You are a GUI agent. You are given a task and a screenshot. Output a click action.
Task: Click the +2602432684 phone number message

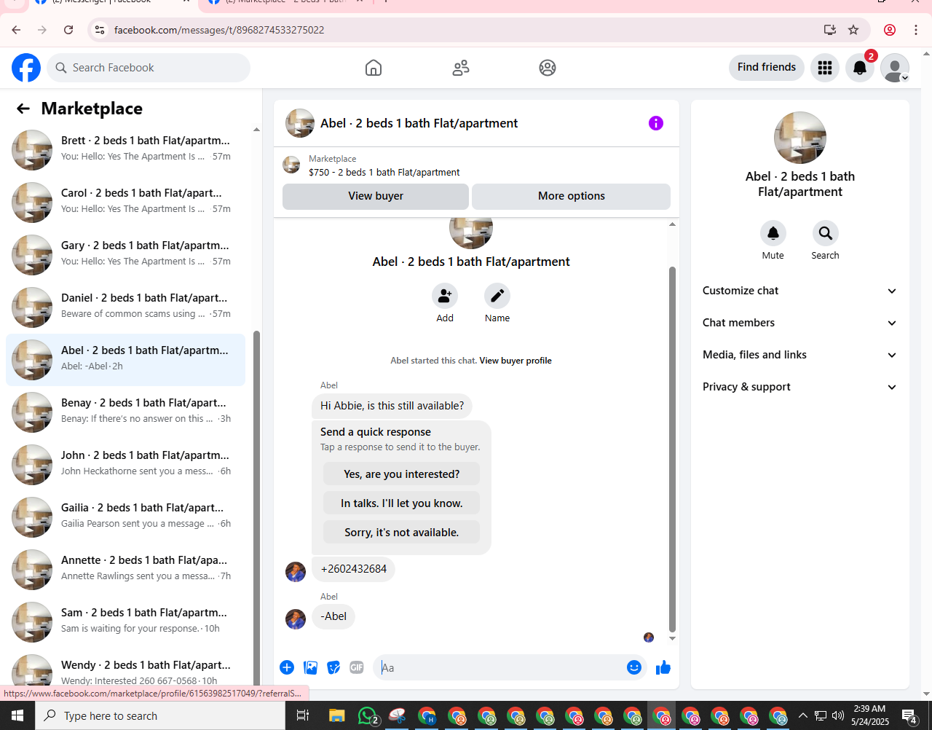pyautogui.click(x=354, y=569)
